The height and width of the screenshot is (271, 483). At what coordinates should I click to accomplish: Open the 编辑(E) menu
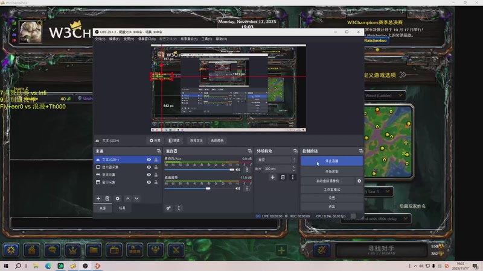pyautogui.click(x=114, y=39)
